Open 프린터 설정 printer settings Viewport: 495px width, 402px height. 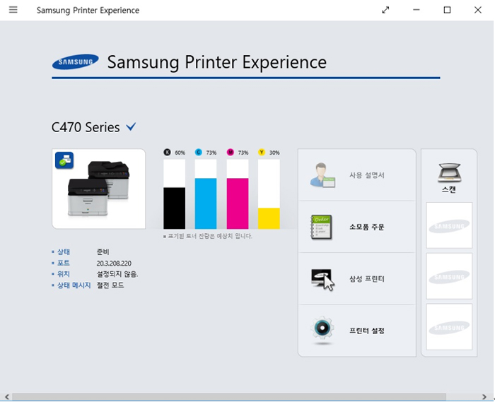click(357, 330)
